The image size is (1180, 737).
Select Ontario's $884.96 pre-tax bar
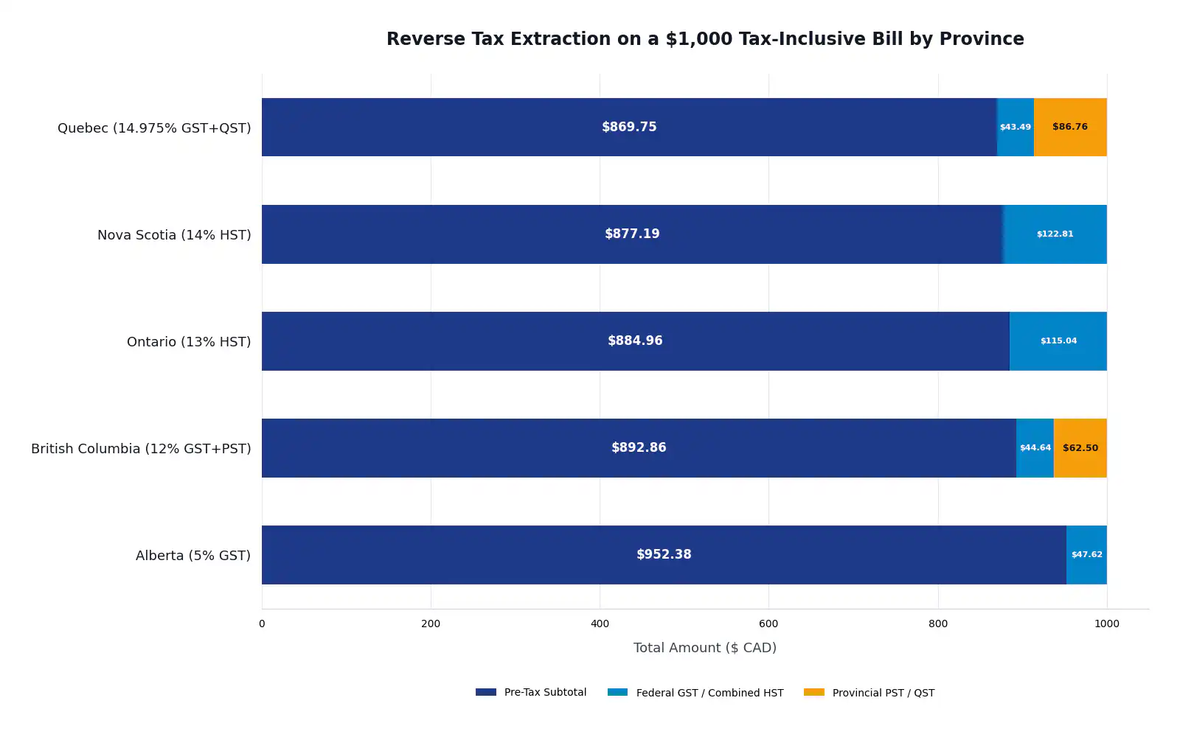[635, 340]
